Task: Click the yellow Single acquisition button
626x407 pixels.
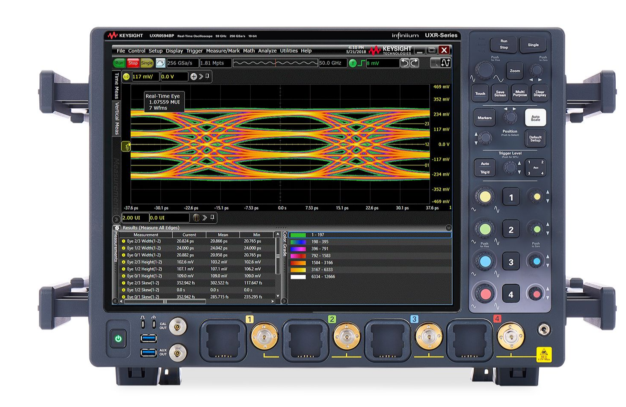Action: 147,63
